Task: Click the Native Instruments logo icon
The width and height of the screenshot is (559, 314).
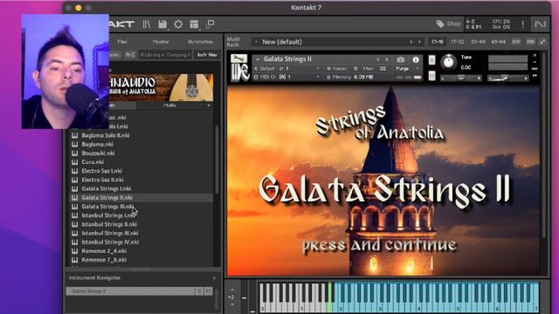Action: coord(540,24)
